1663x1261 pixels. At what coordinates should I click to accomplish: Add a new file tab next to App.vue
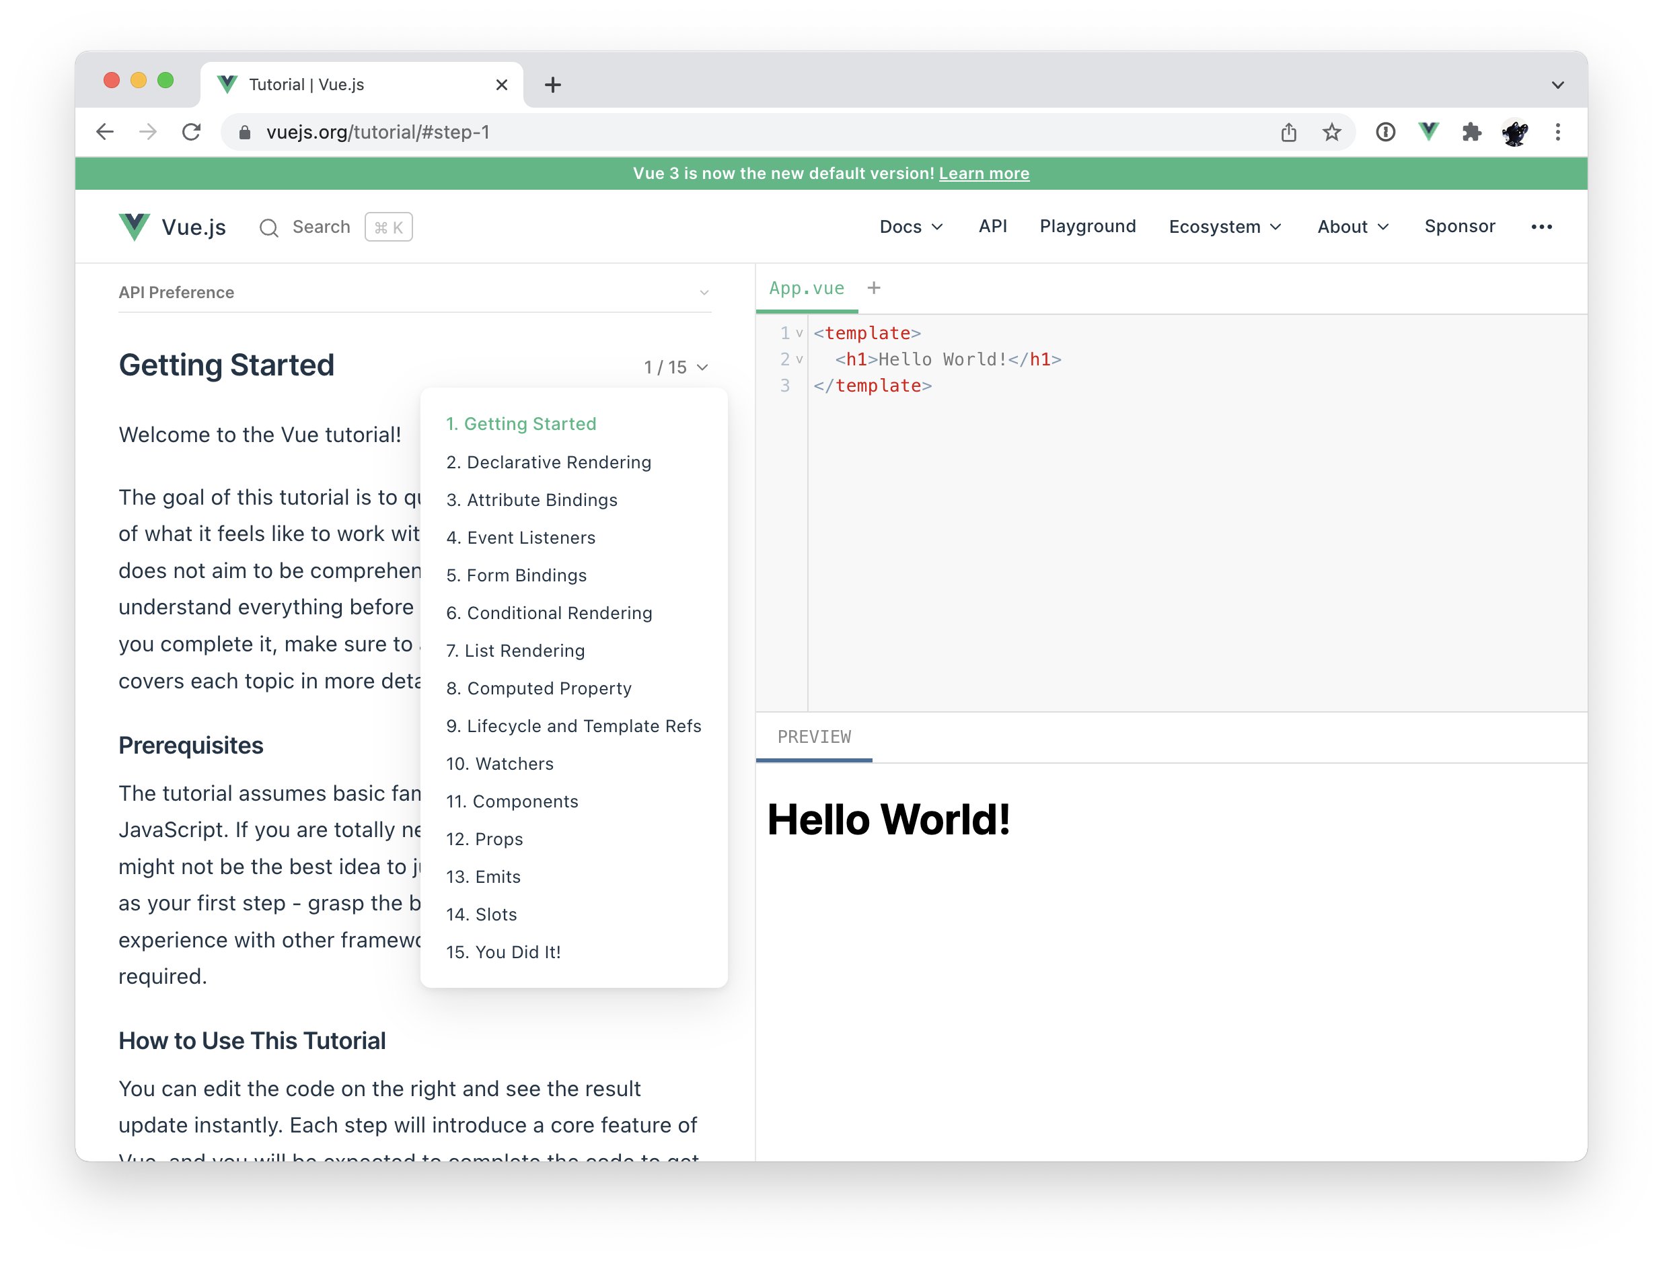tap(874, 288)
